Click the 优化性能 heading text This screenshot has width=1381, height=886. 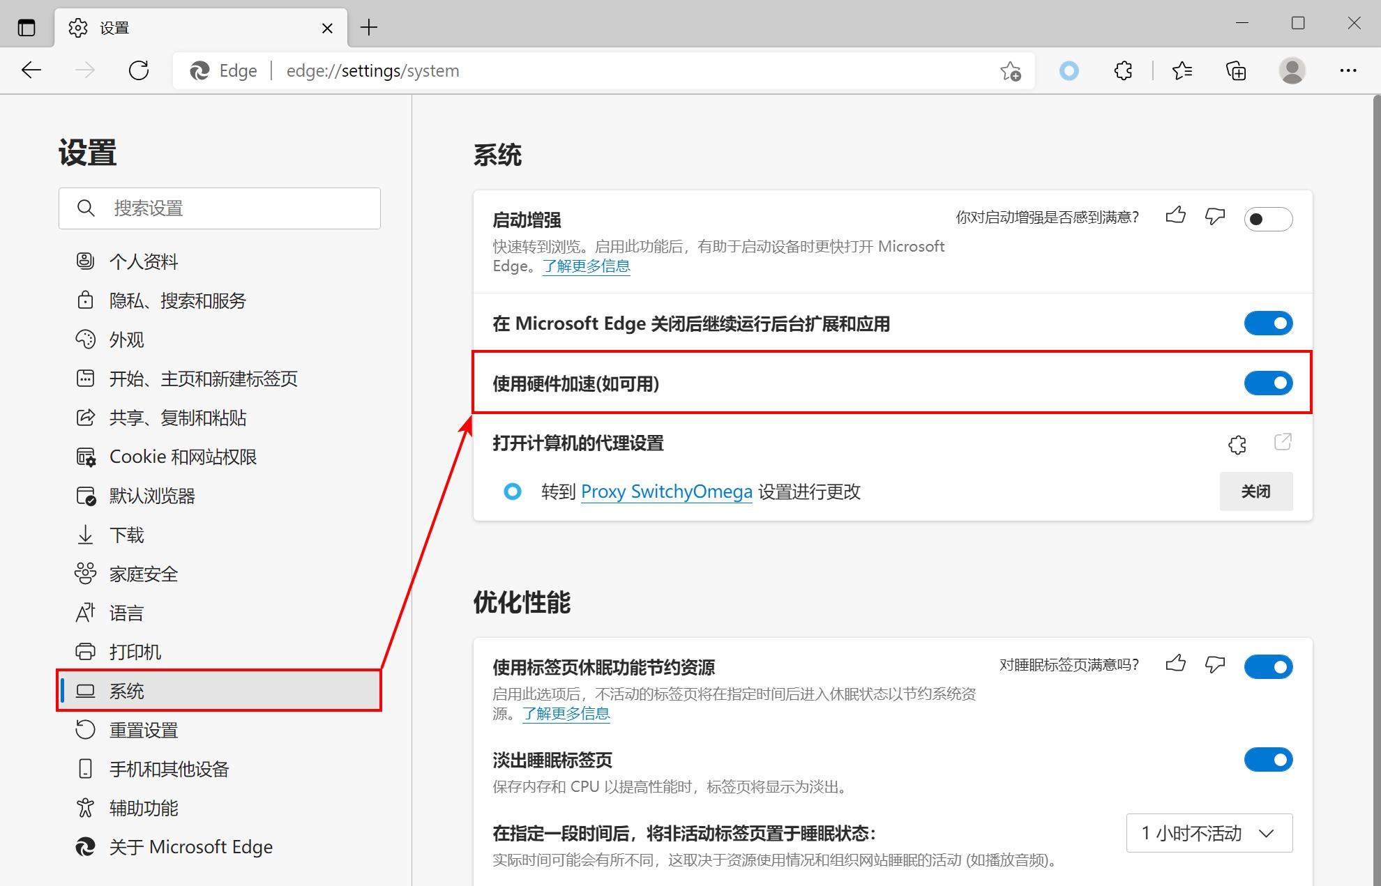(522, 602)
